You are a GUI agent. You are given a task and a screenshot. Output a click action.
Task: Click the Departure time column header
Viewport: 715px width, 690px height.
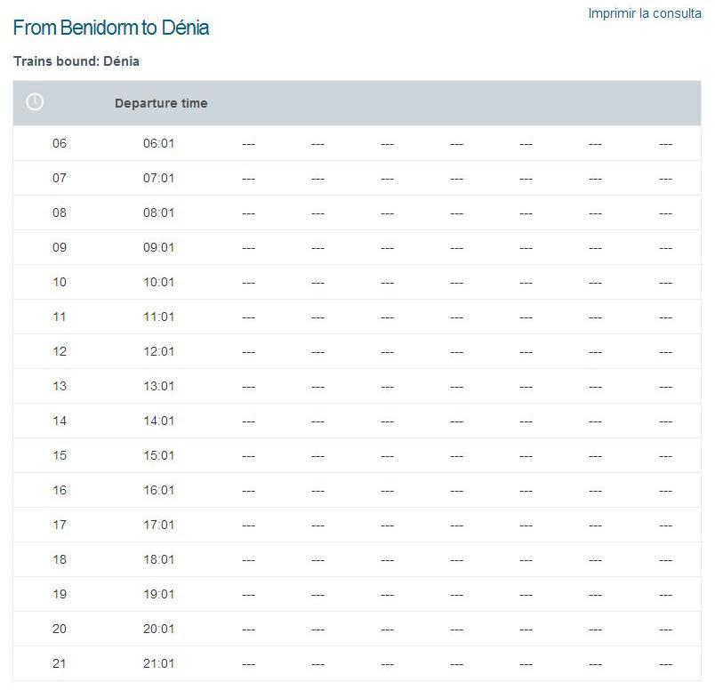[161, 103]
